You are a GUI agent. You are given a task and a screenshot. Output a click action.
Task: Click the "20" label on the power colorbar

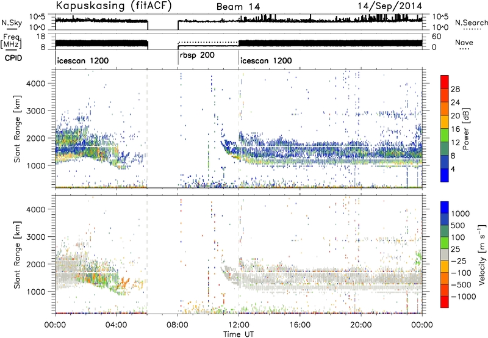pyautogui.click(x=455, y=116)
